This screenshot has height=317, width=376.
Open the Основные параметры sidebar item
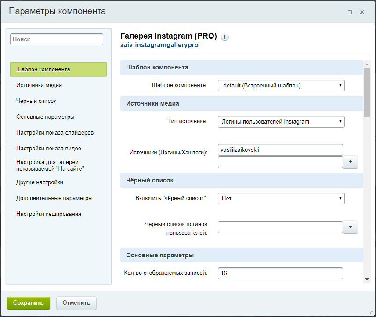tap(45, 117)
